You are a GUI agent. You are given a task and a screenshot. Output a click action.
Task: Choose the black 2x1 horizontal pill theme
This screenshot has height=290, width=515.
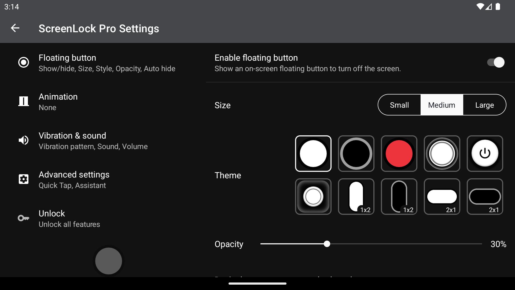click(x=485, y=197)
